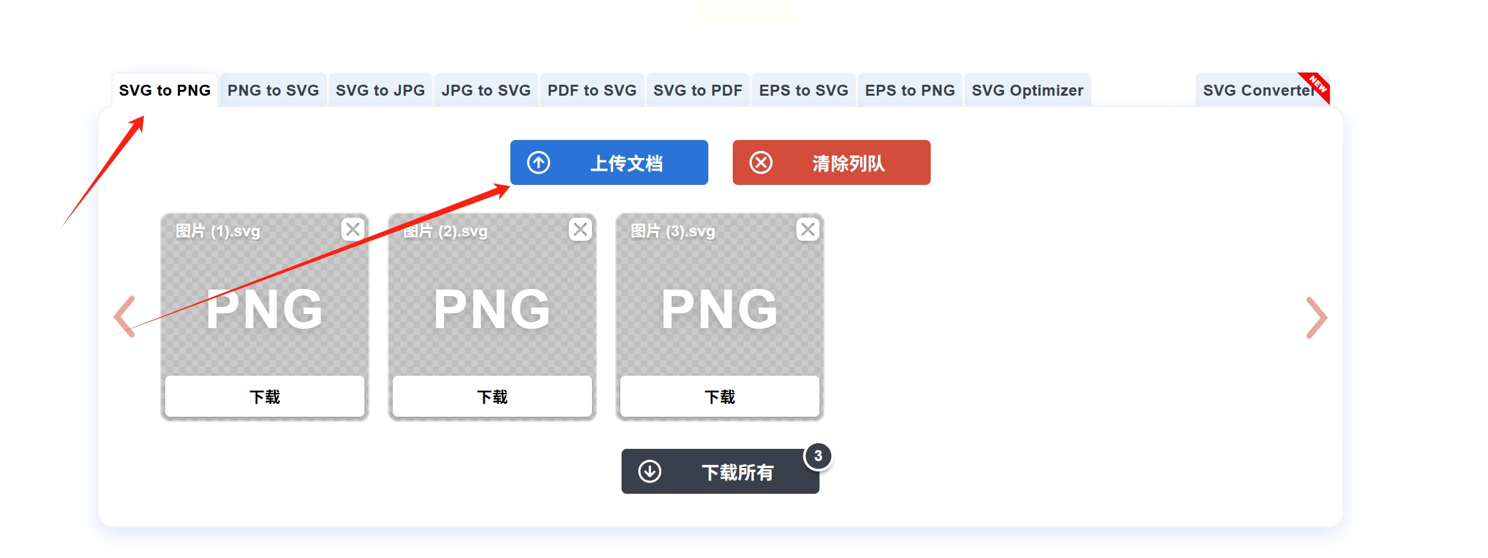Download the converted 图片 (2) PNG
Screen dimensions: 1488x558
tap(492, 397)
